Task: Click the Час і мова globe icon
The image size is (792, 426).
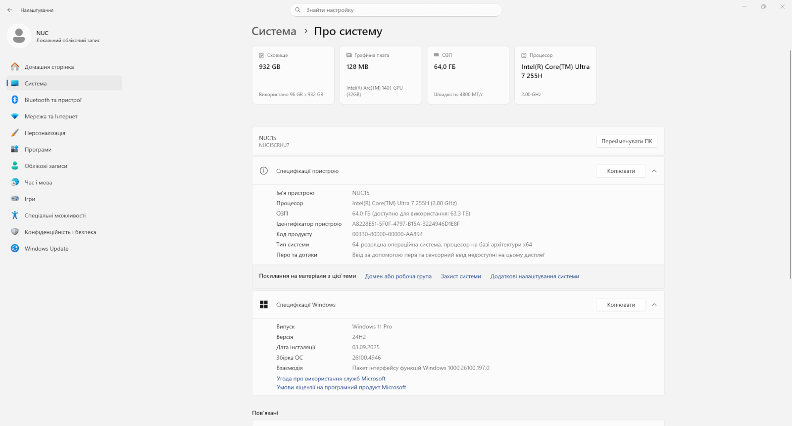Action: tap(15, 182)
